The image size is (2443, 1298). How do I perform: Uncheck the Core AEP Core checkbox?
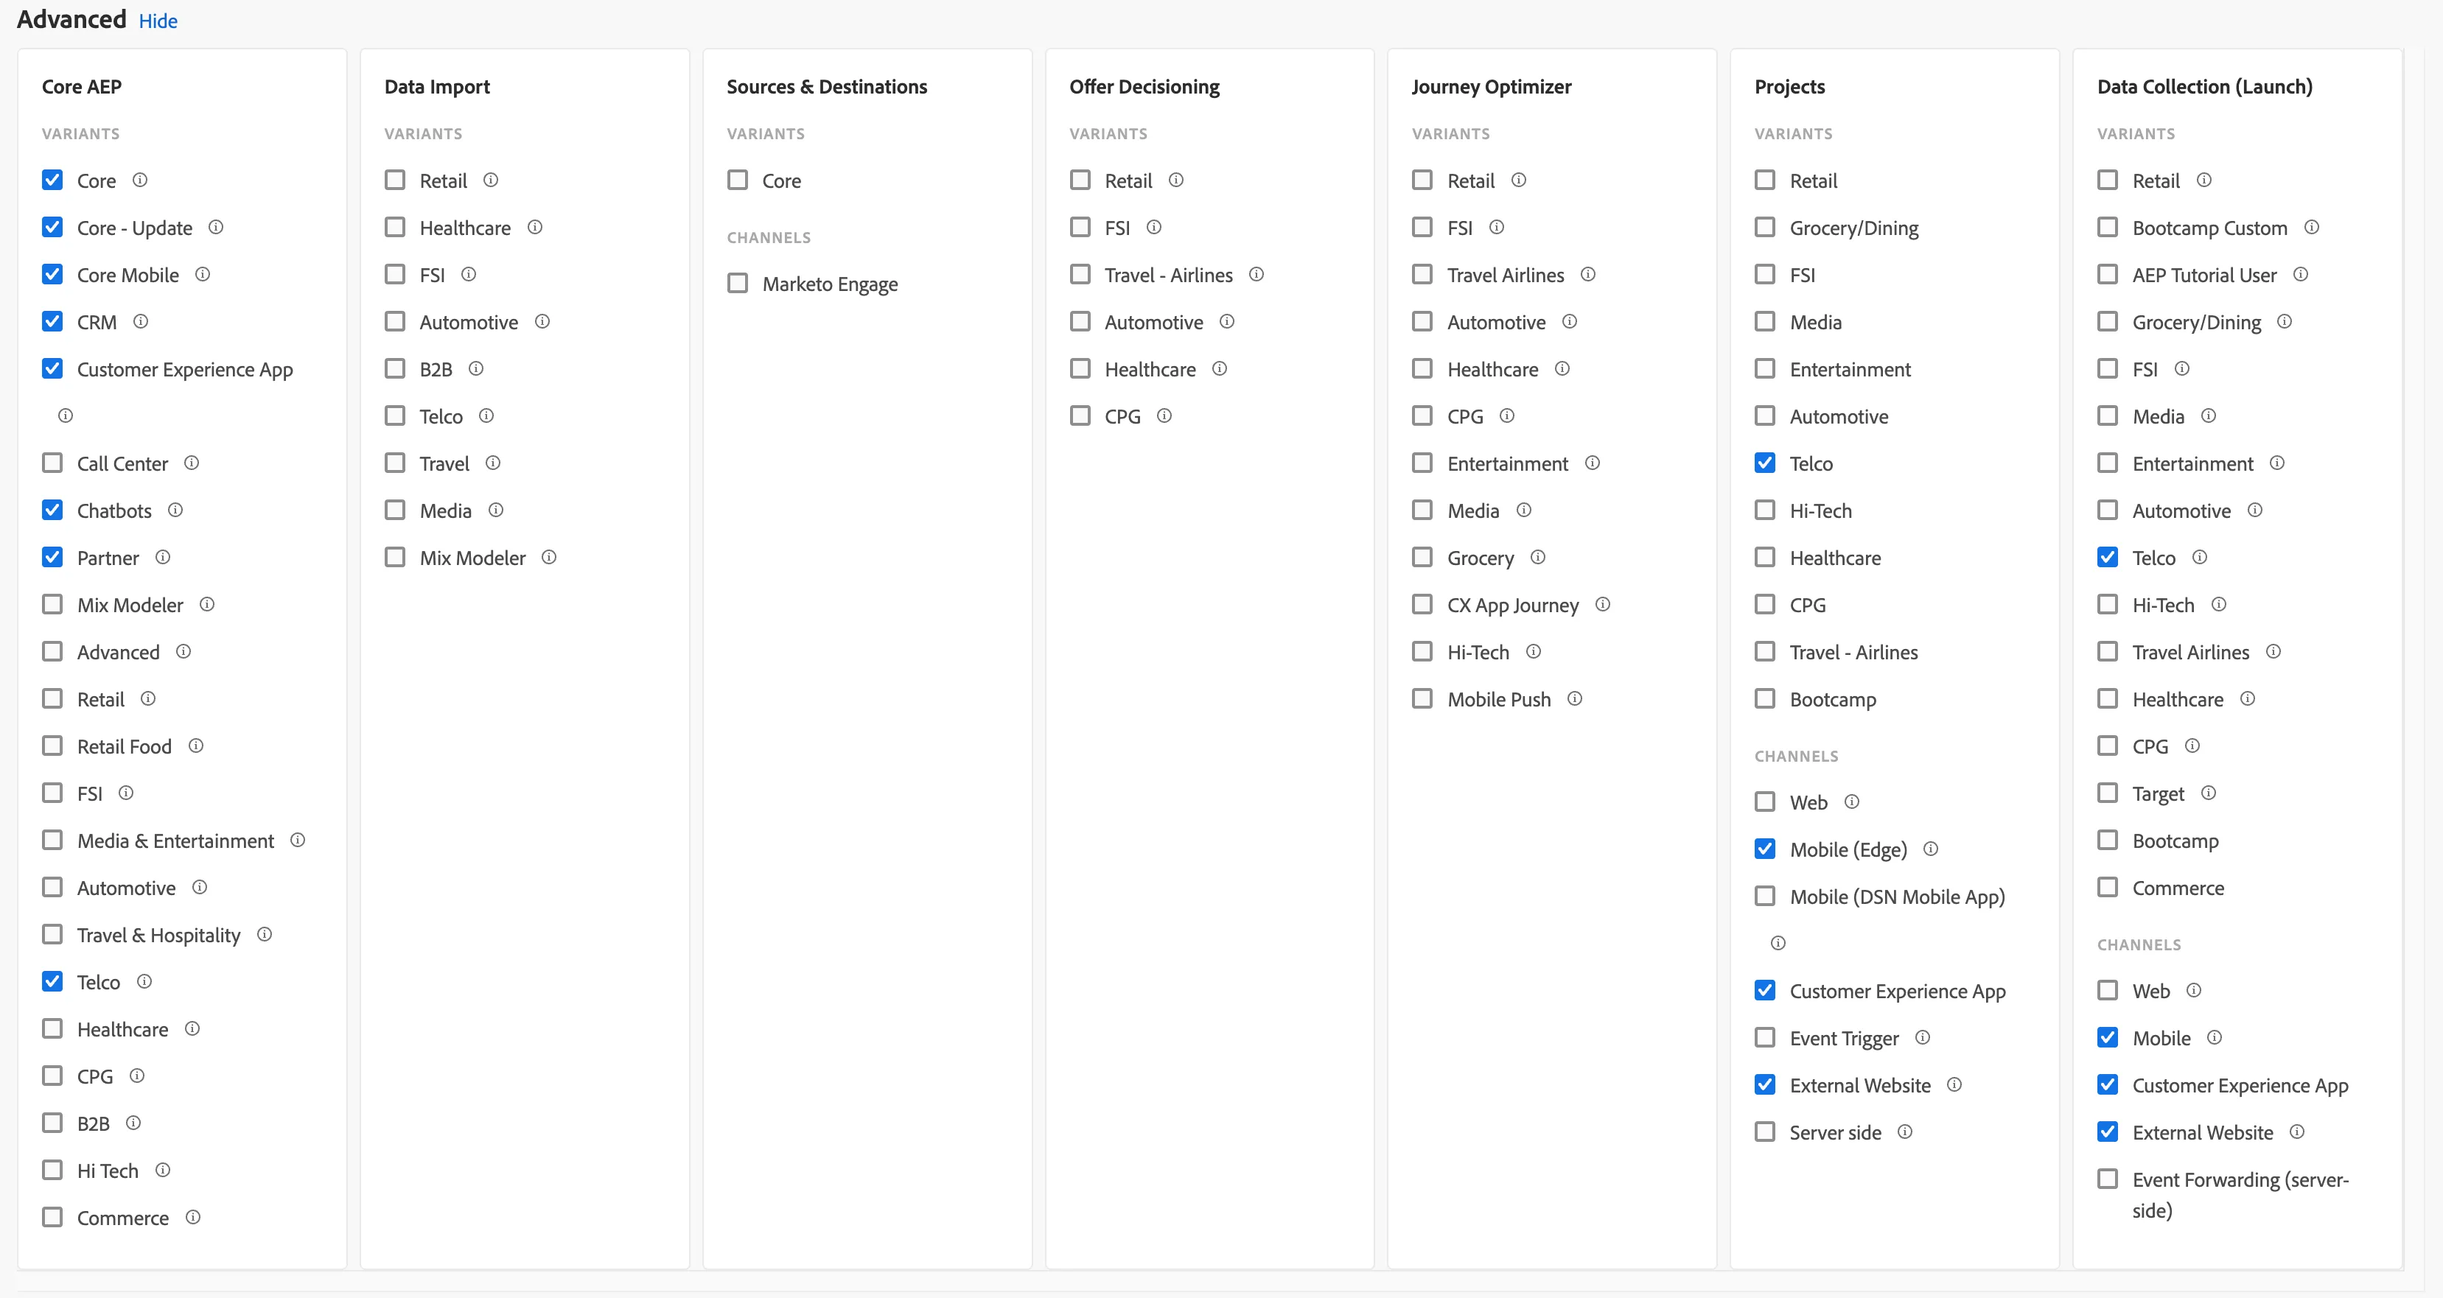tap(52, 180)
